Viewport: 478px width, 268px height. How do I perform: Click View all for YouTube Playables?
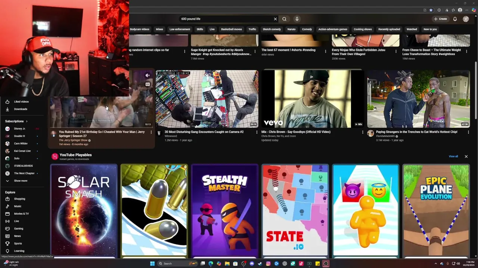pyautogui.click(x=453, y=156)
